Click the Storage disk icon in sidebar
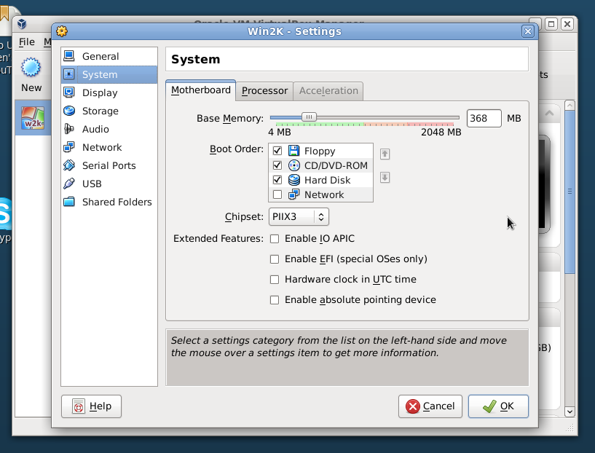Viewport: 595px width, 453px height. [69, 111]
